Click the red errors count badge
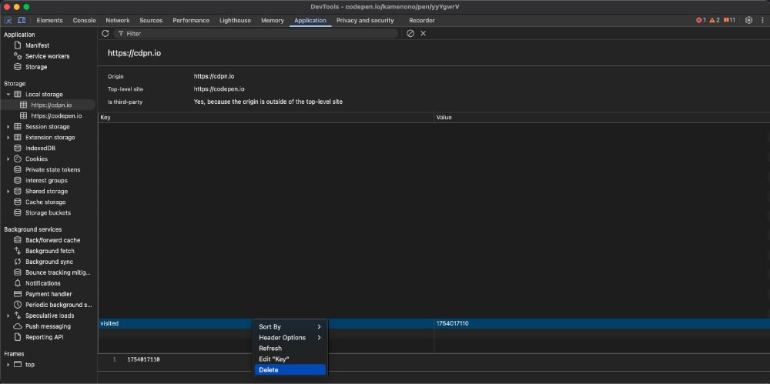The image size is (770, 384). [701, 20]
